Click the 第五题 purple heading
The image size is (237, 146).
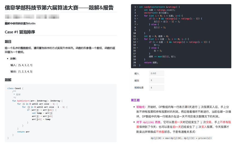pos(135,100)
